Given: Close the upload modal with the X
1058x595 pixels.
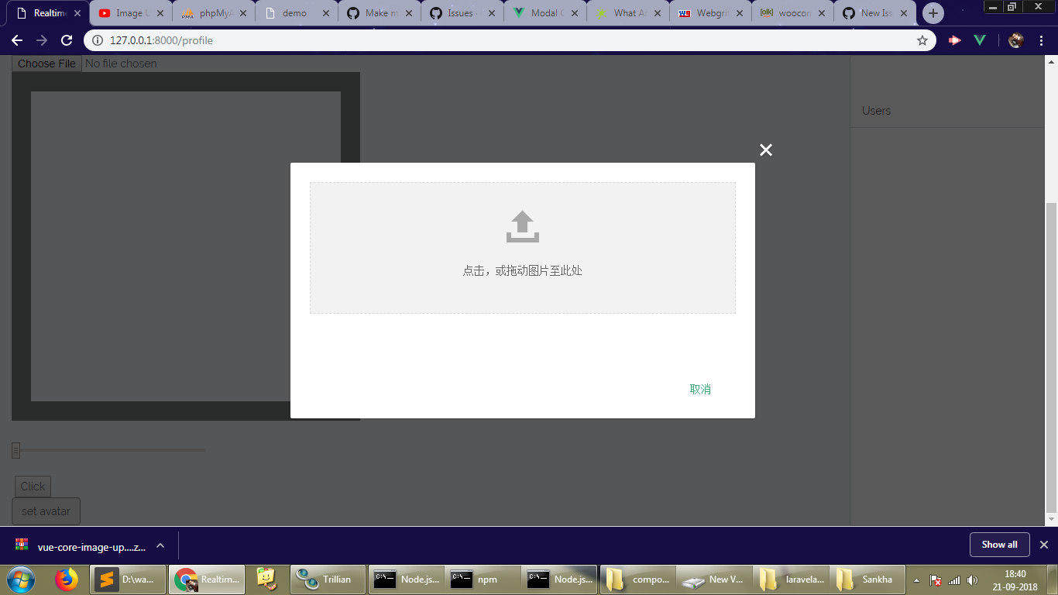Looking at the screenshot, I should 766,150.
